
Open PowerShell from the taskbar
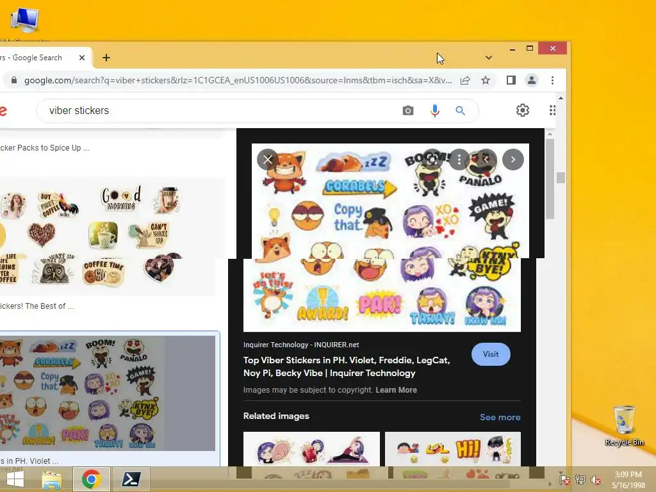(131, 479)
